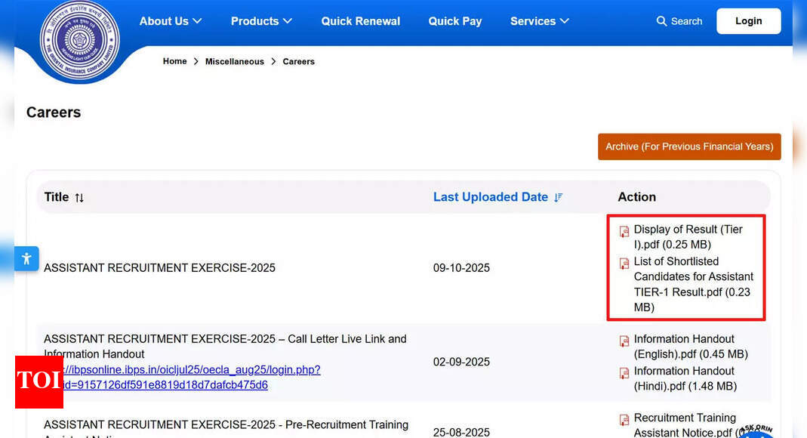Image resolution: width=807 pixels, height=438 pixels.
Task: Click PDF icon for Information Handout English
Action: (x=624, y=341)
